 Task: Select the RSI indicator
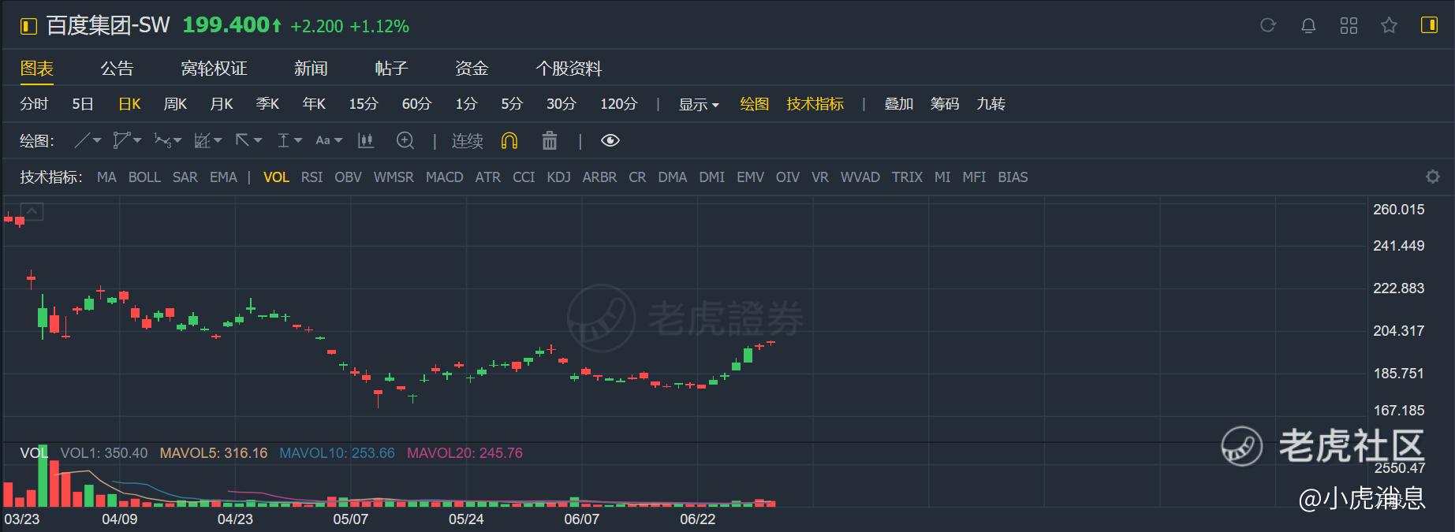click(312, 177)
